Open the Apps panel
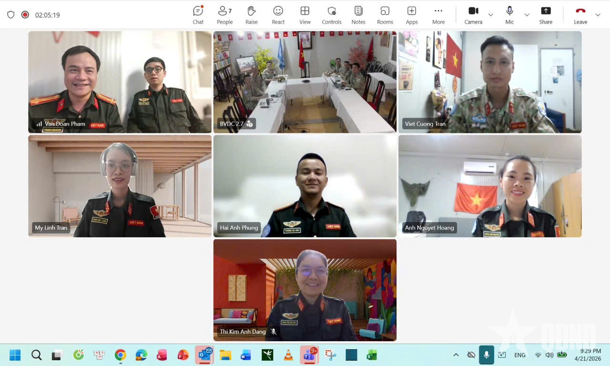 coord(411,14)
